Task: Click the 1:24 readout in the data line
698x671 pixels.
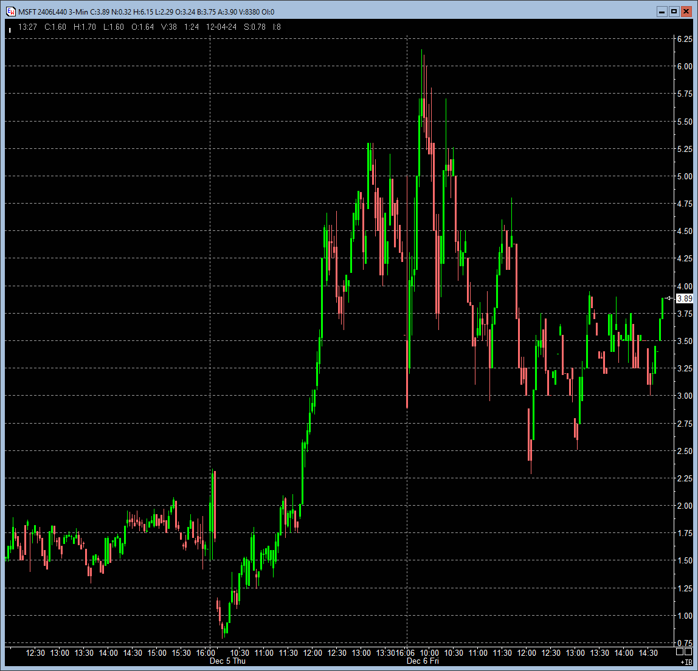Action: click(192, 27)
